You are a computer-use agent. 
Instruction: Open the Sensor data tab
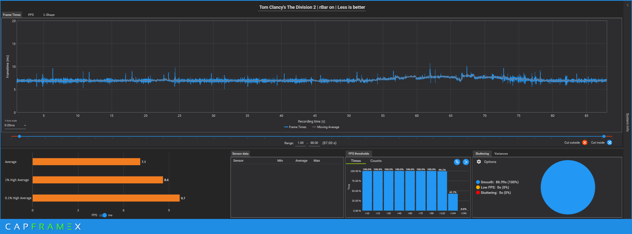pos(240,154)
